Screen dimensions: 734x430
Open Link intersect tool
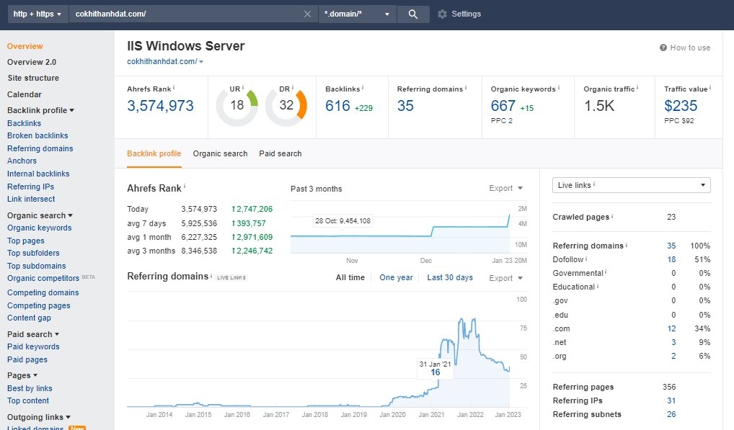tap(31, 199)
